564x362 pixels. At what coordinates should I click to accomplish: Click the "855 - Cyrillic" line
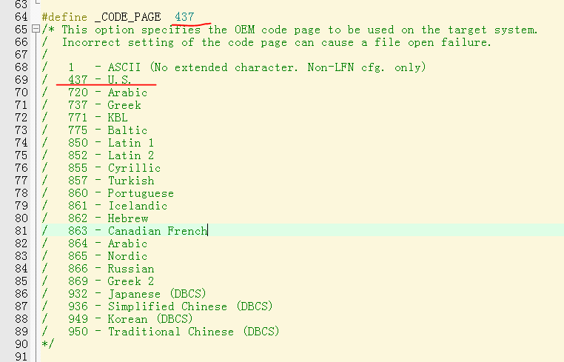pyautogui.click(x=114, y=168)
